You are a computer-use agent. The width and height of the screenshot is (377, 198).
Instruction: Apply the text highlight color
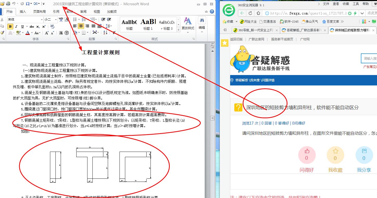pyautogui.click(x=18, y=33)
